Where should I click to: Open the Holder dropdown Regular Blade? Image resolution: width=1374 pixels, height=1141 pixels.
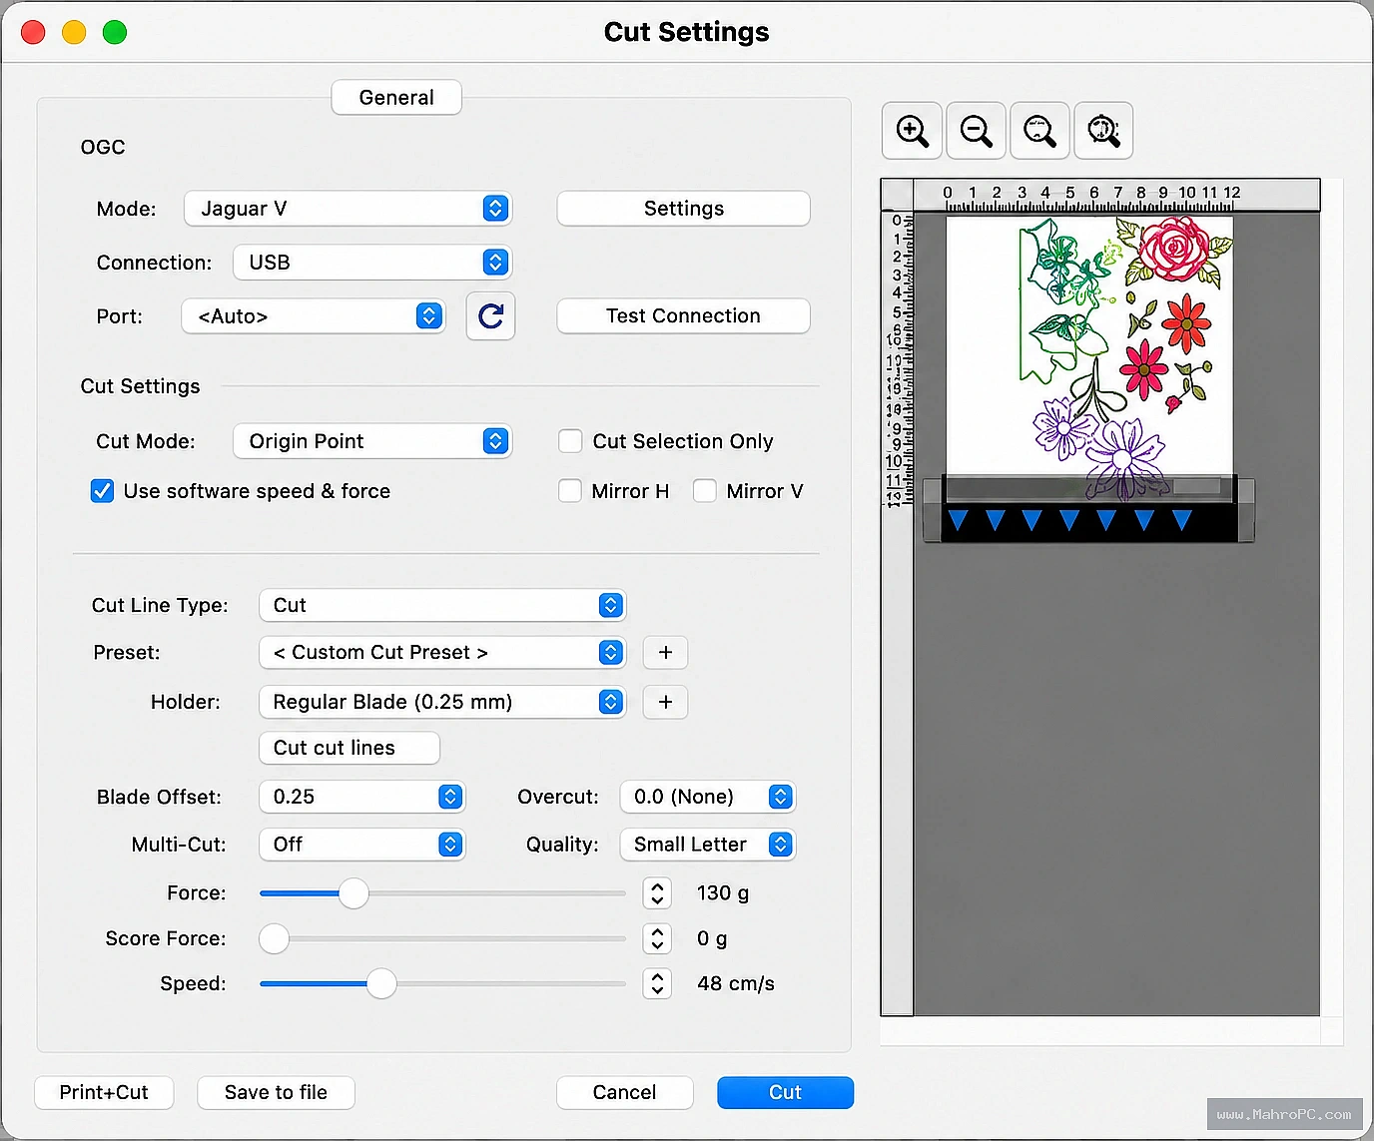pos(442,702)
